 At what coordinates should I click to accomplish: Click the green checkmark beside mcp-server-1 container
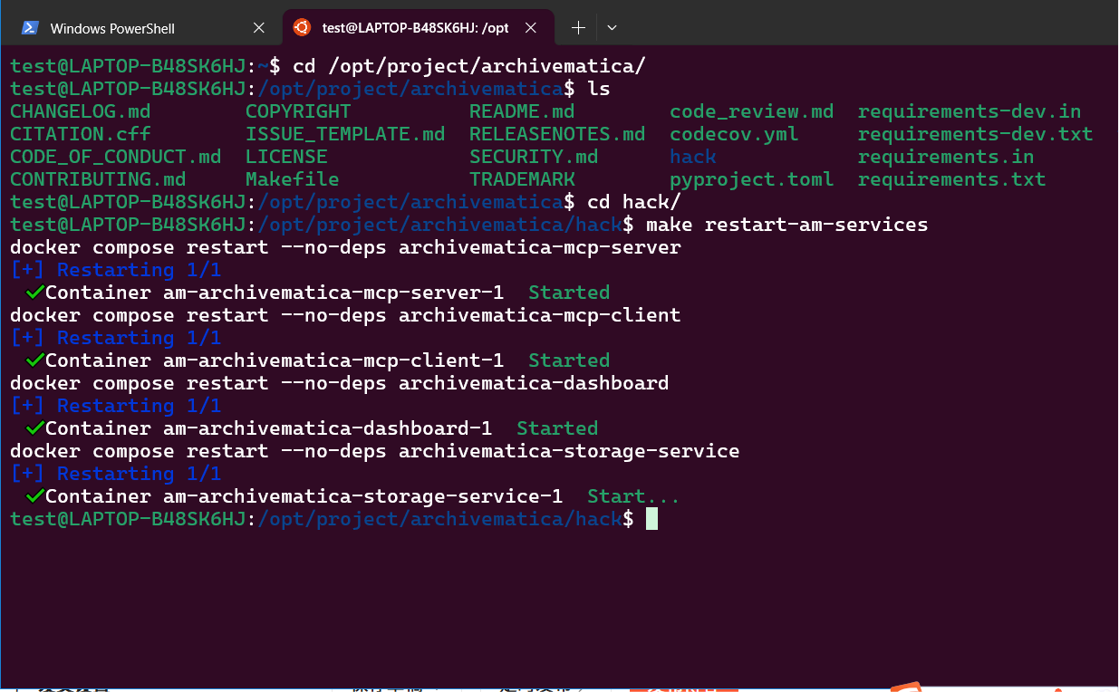point(34,292)
